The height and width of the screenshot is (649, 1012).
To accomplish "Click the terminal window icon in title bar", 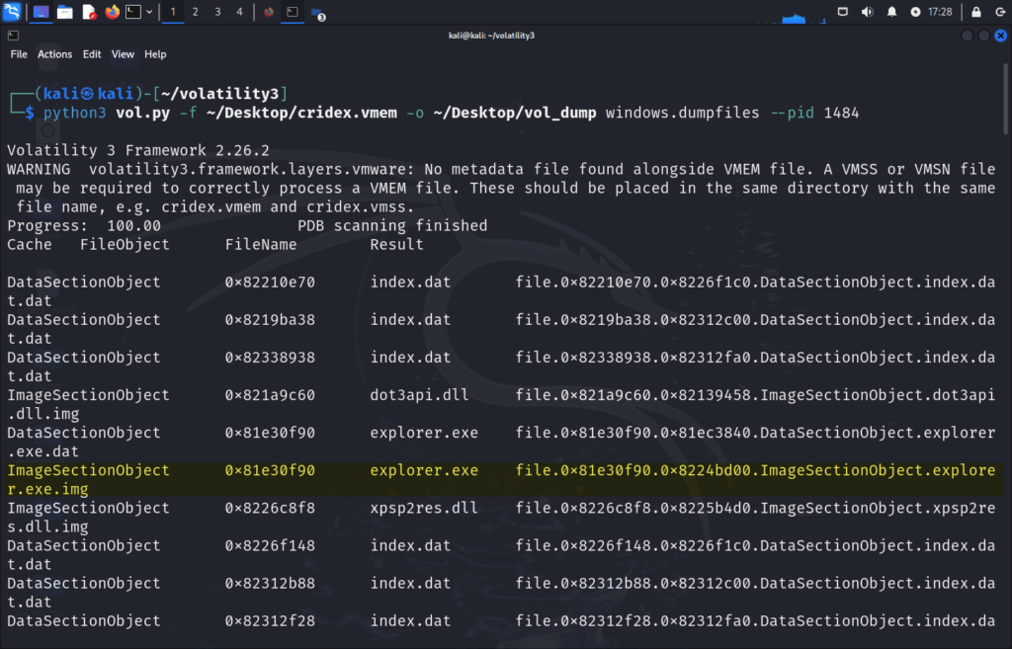I will [x=13, y=36].
